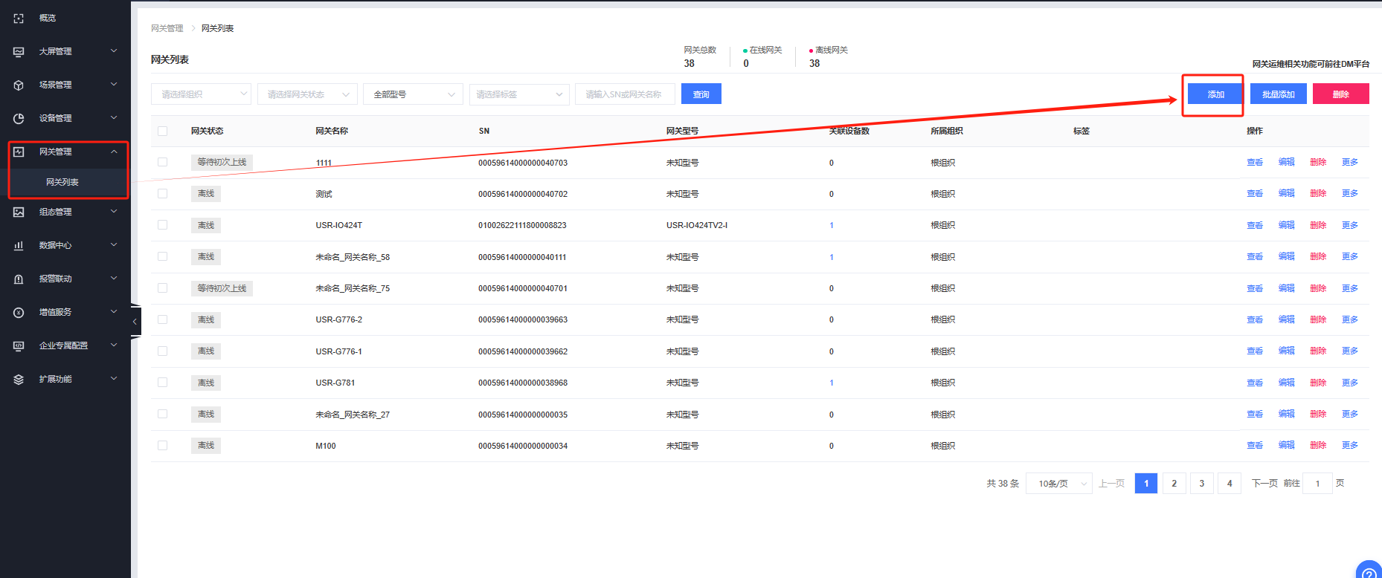1382x578 pixels.
Task: Collapse the sidebar with the arrow handle
Action: click(x=135, y=322)
